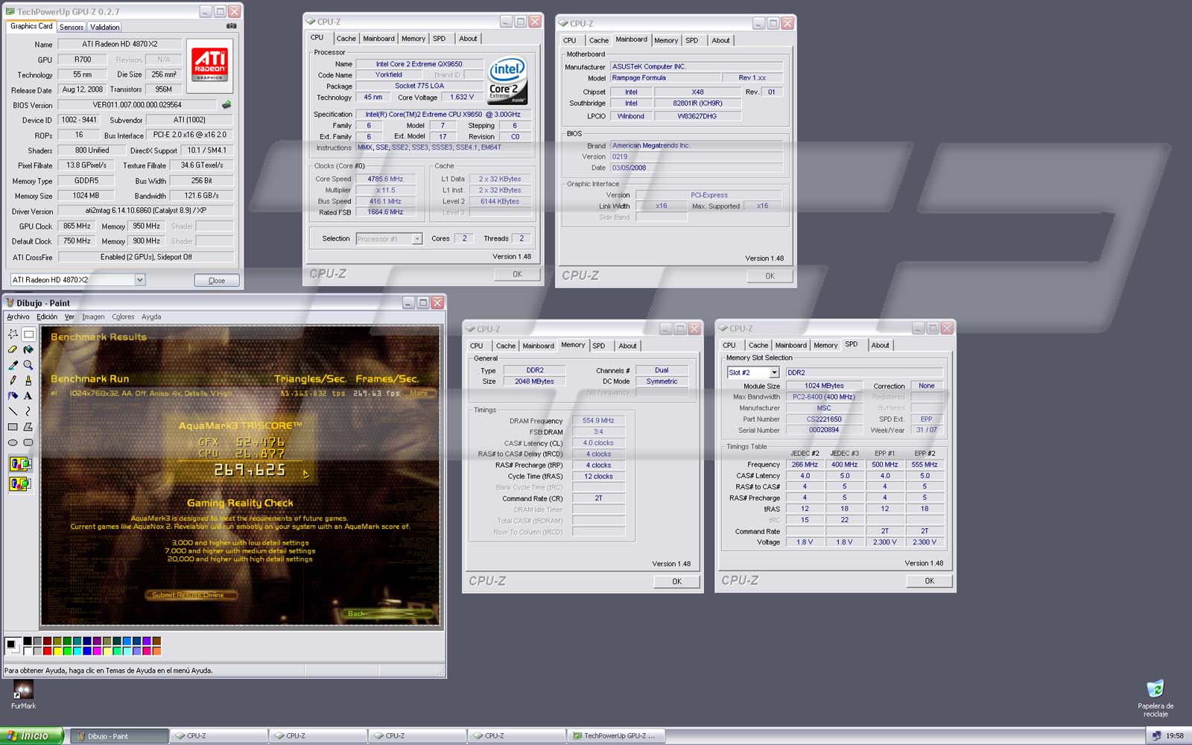Select the bright red color swatch
Viewport: 1192px width, 745px height.
point(47,650)
